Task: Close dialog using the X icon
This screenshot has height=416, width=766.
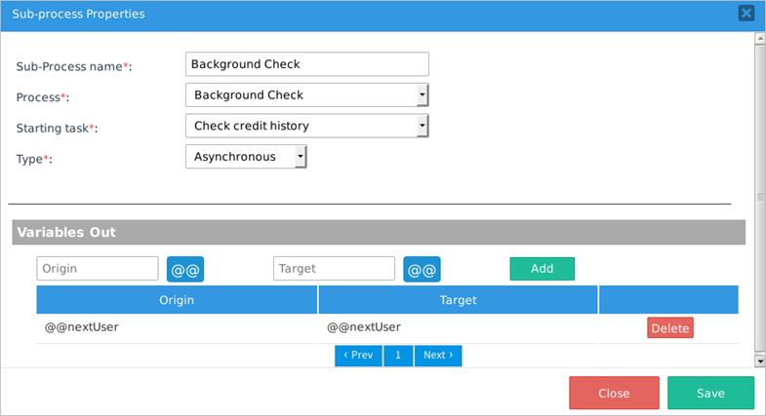Action: point(746,14)
